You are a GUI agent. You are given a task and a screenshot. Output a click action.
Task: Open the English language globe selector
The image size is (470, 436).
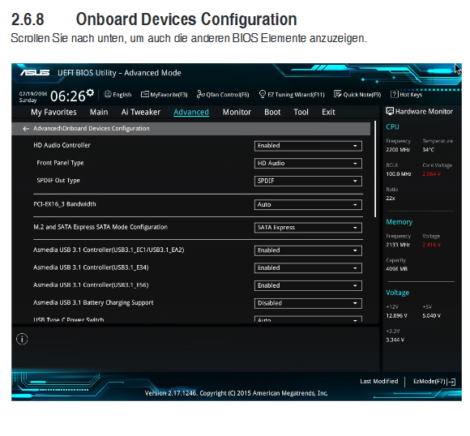pos(108,94)
